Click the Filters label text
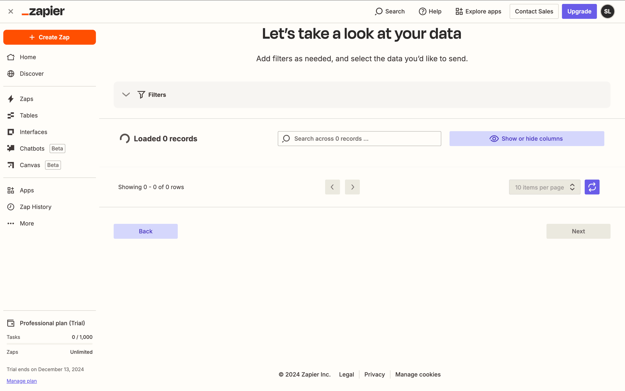625x391 pixels. 157,95
